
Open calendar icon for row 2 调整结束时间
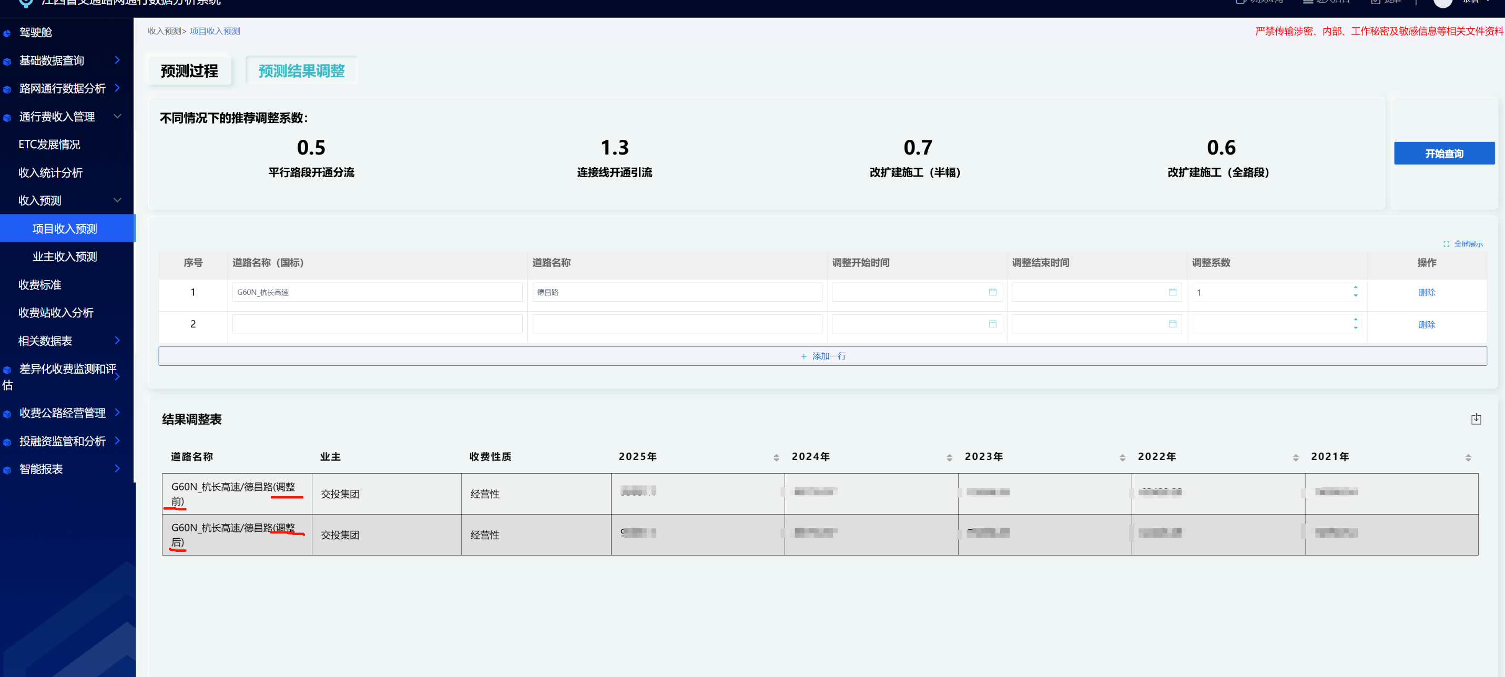tap(1172, 324)
